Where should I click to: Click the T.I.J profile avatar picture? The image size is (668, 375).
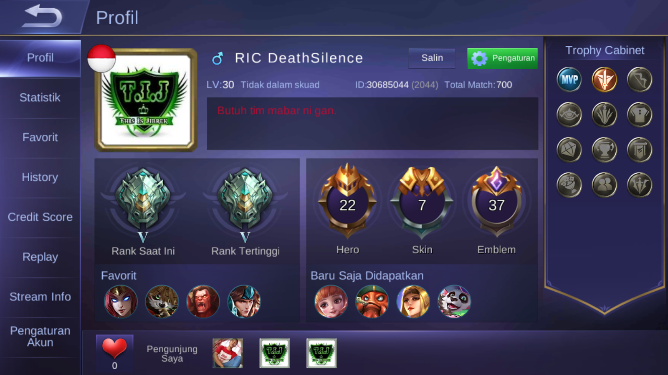[146, 100]
